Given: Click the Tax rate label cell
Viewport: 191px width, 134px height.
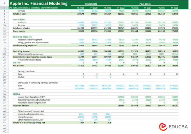Looking at the screenshot, I should pyautogui.click(x=17, y=63).
